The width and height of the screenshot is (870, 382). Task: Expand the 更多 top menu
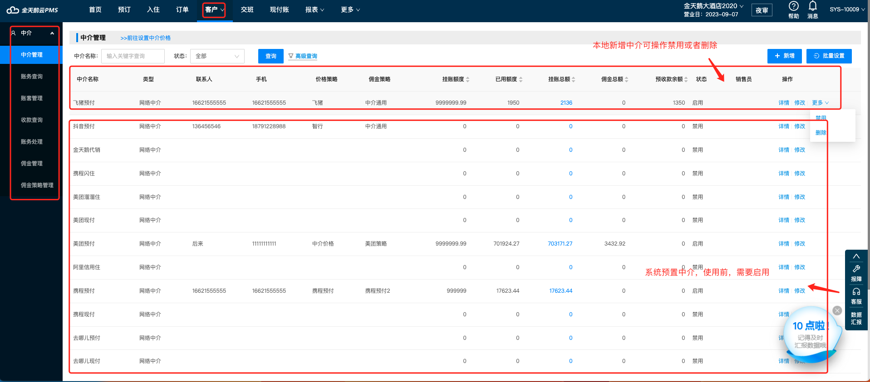point(350,10)
